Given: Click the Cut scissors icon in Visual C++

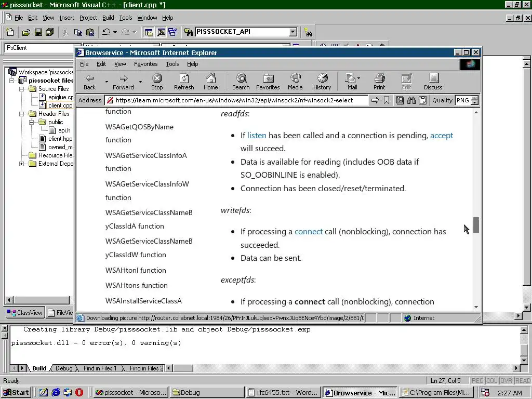Looking at the screenshot, I should point(65,32).
